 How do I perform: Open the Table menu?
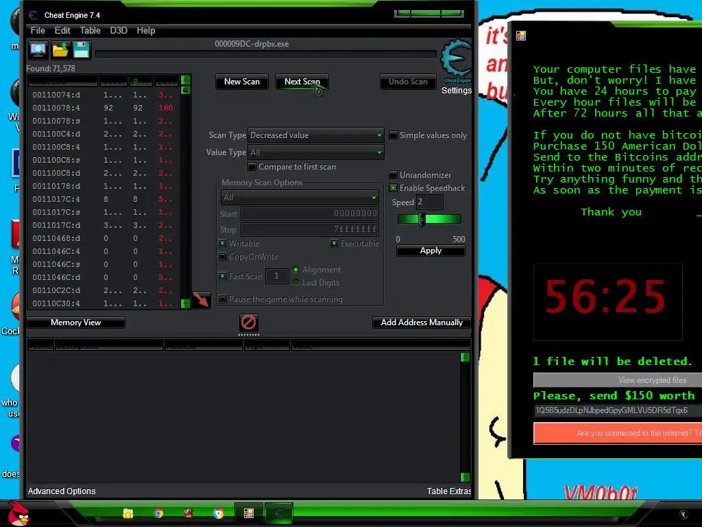tap(90, 30)
